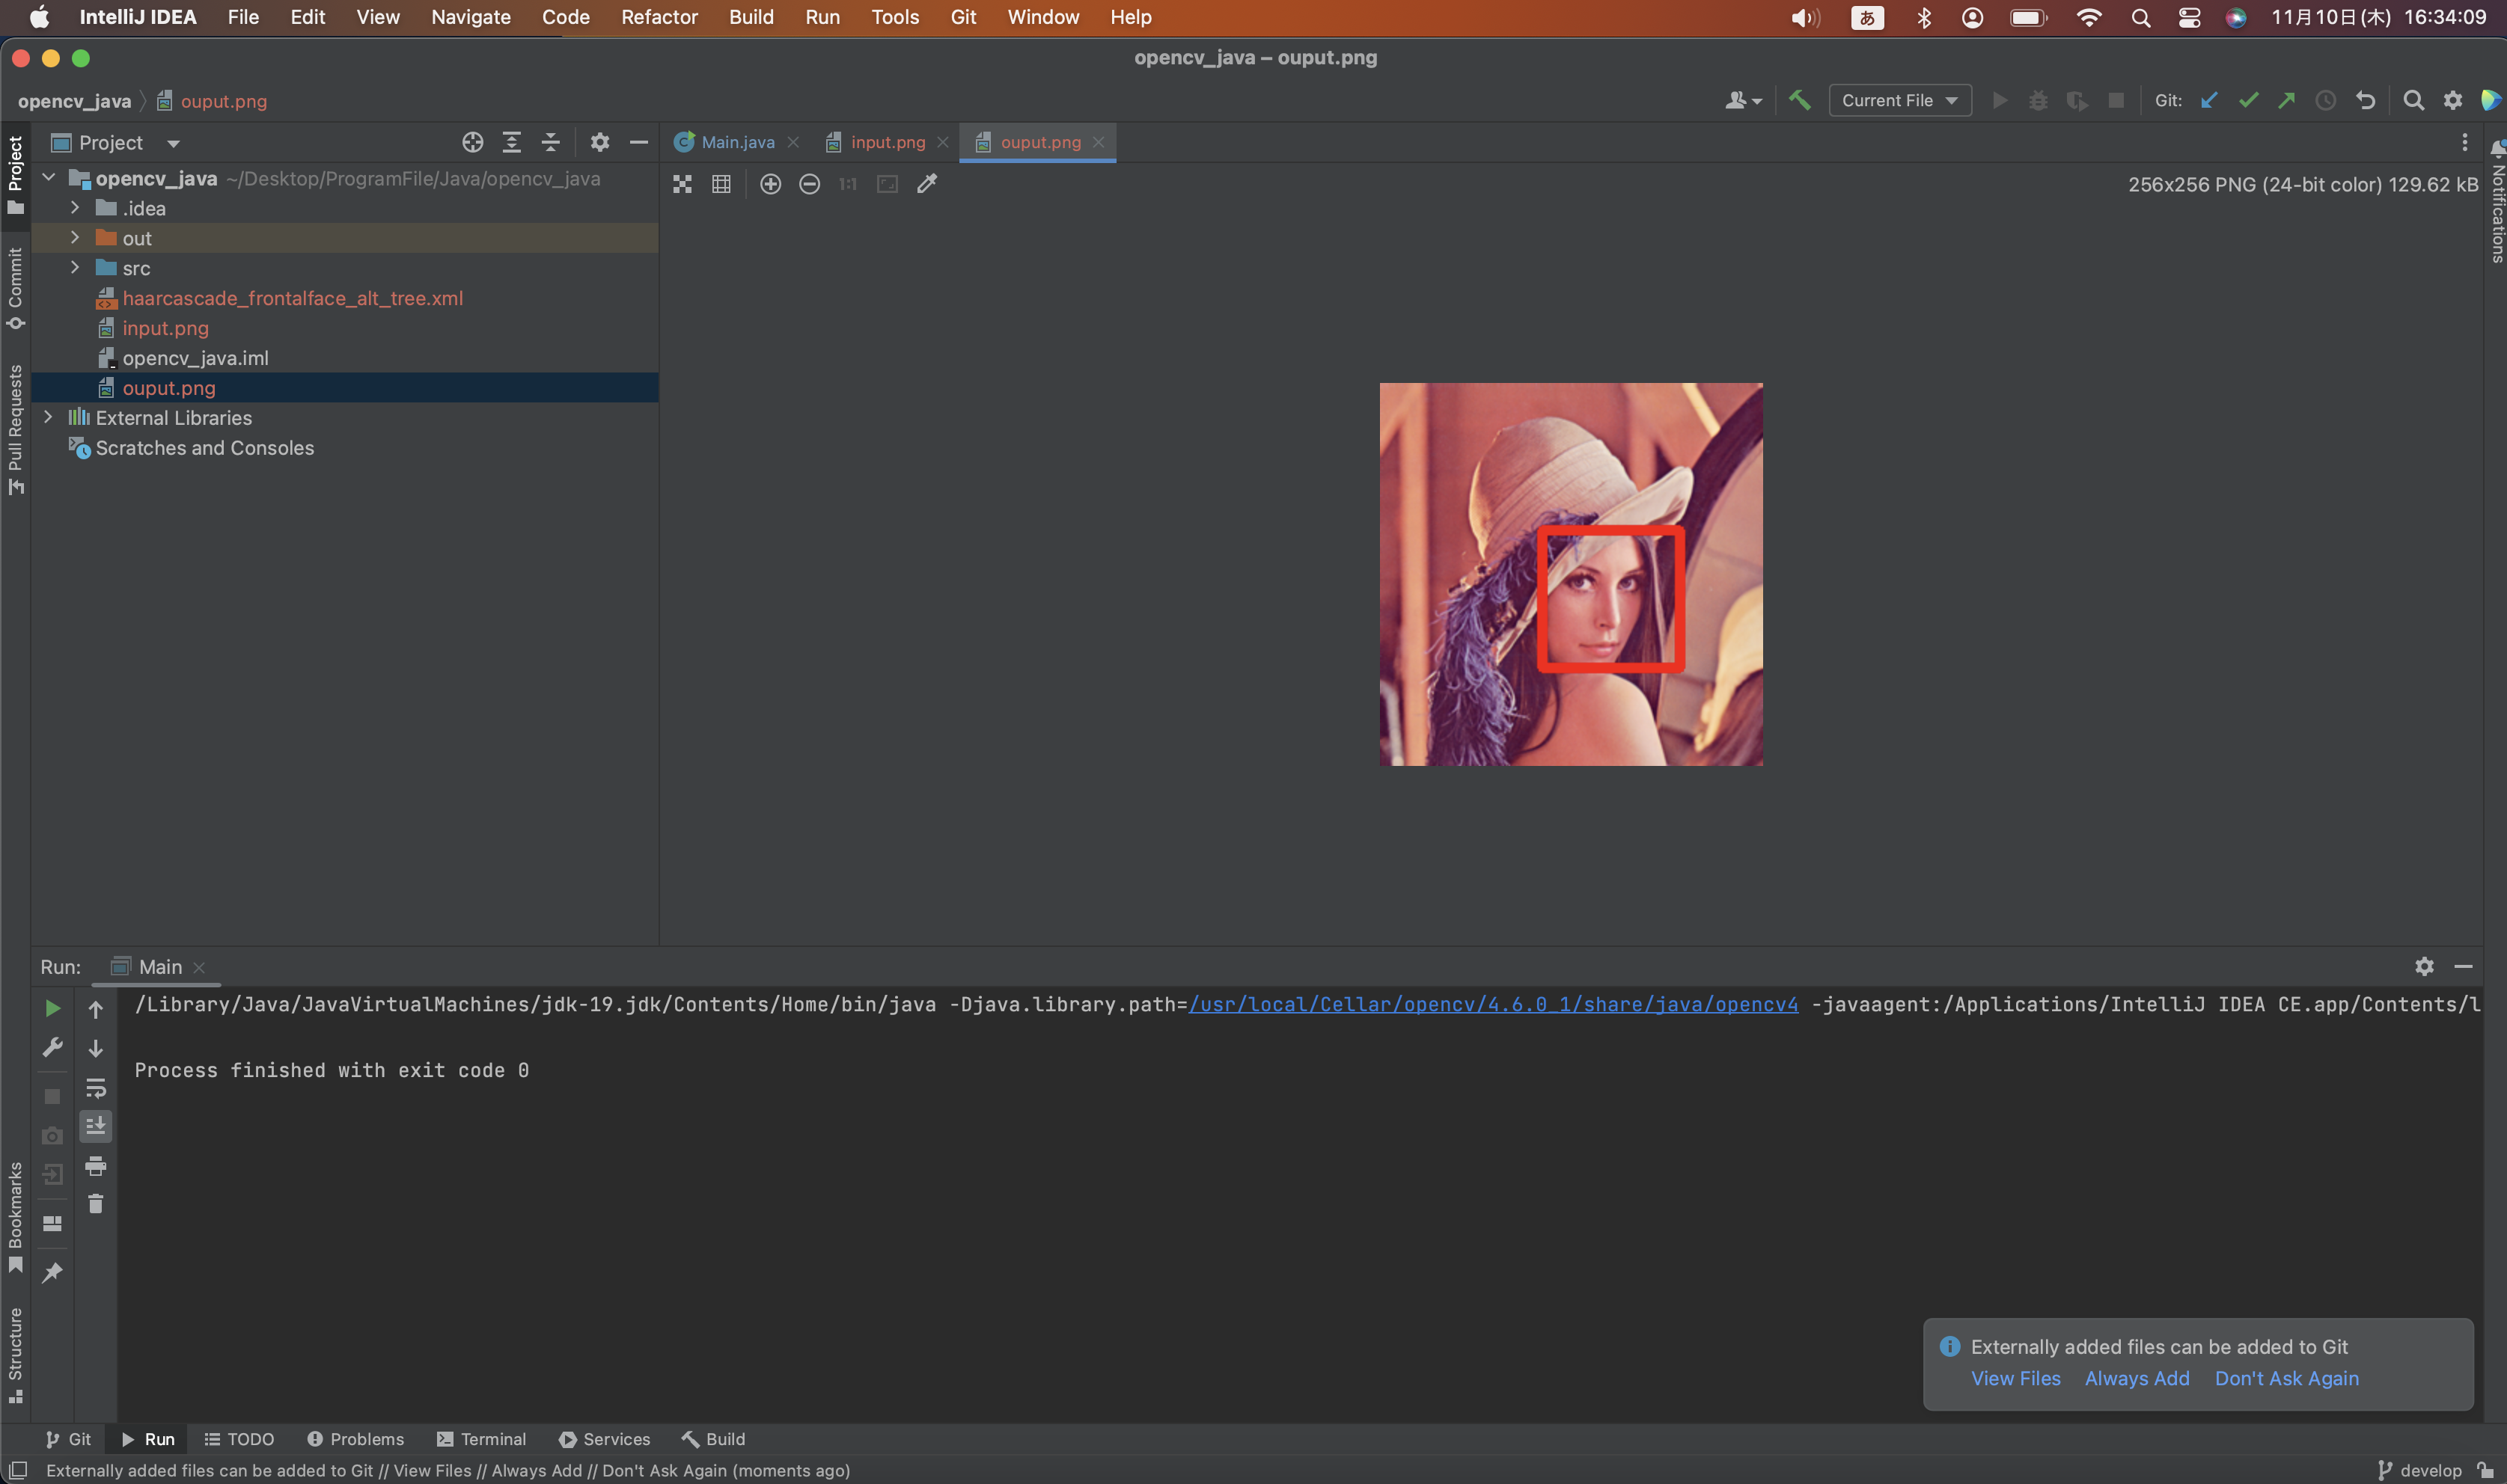Switch to the Main.java tab

point(737,142)
